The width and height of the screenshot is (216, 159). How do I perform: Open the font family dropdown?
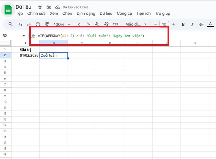136,24
